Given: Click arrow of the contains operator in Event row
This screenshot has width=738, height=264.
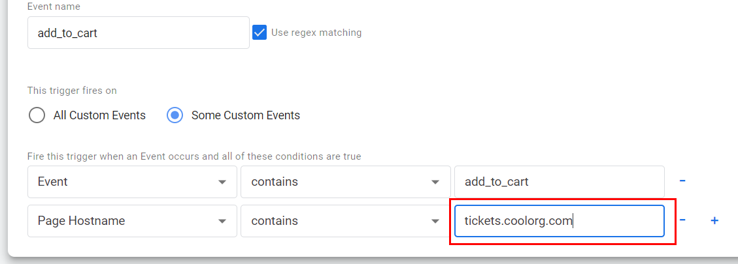Looking at the screenshot, I should pyautogui.click(x=435, y=183).
